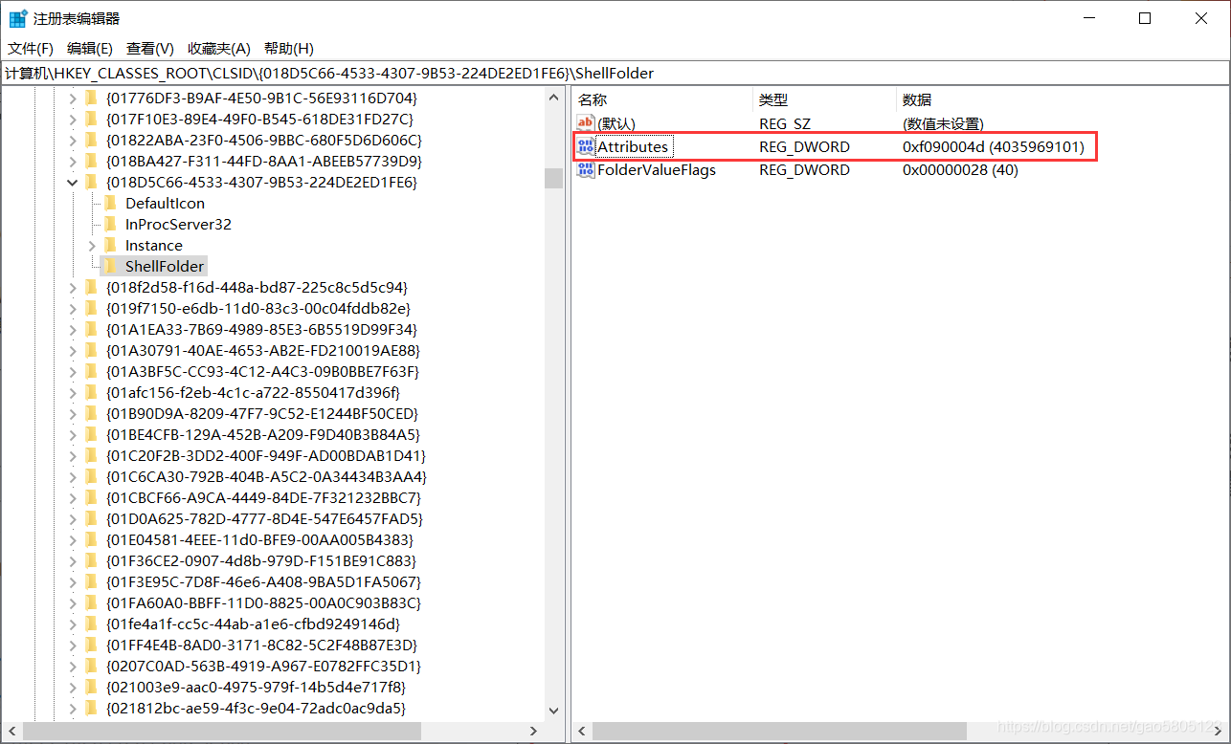Click folder icon of ShellFolder key

[110, 266]
